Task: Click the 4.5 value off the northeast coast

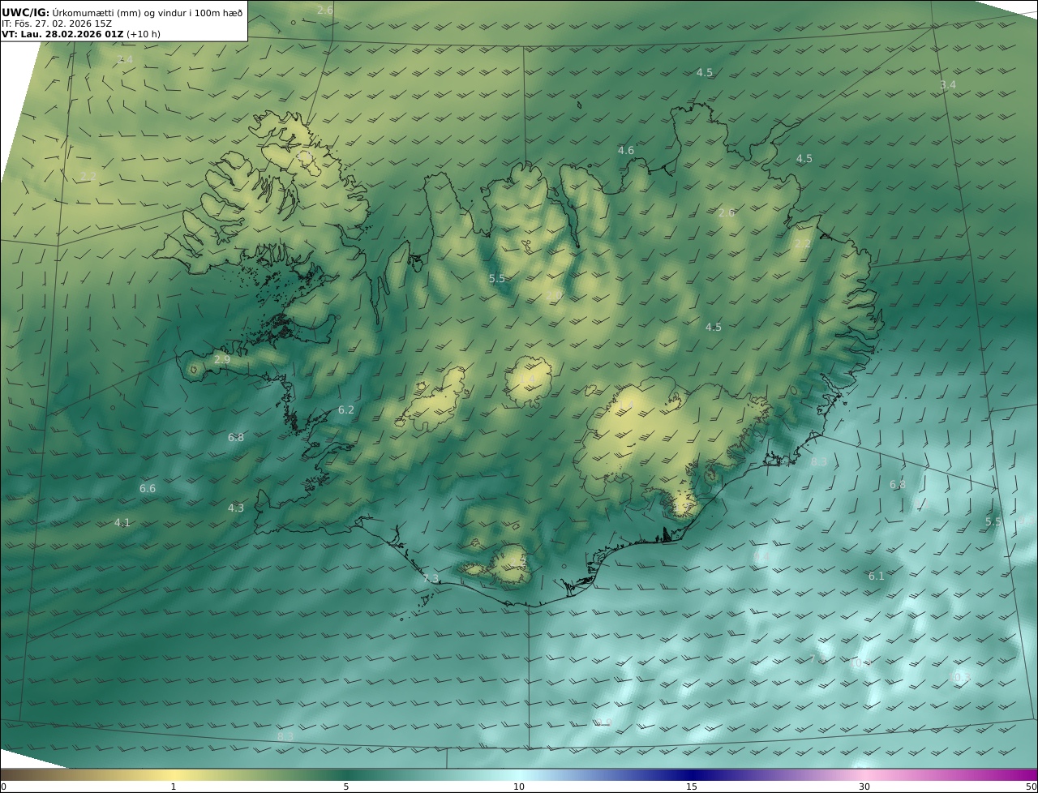Action: click(804, 159)
